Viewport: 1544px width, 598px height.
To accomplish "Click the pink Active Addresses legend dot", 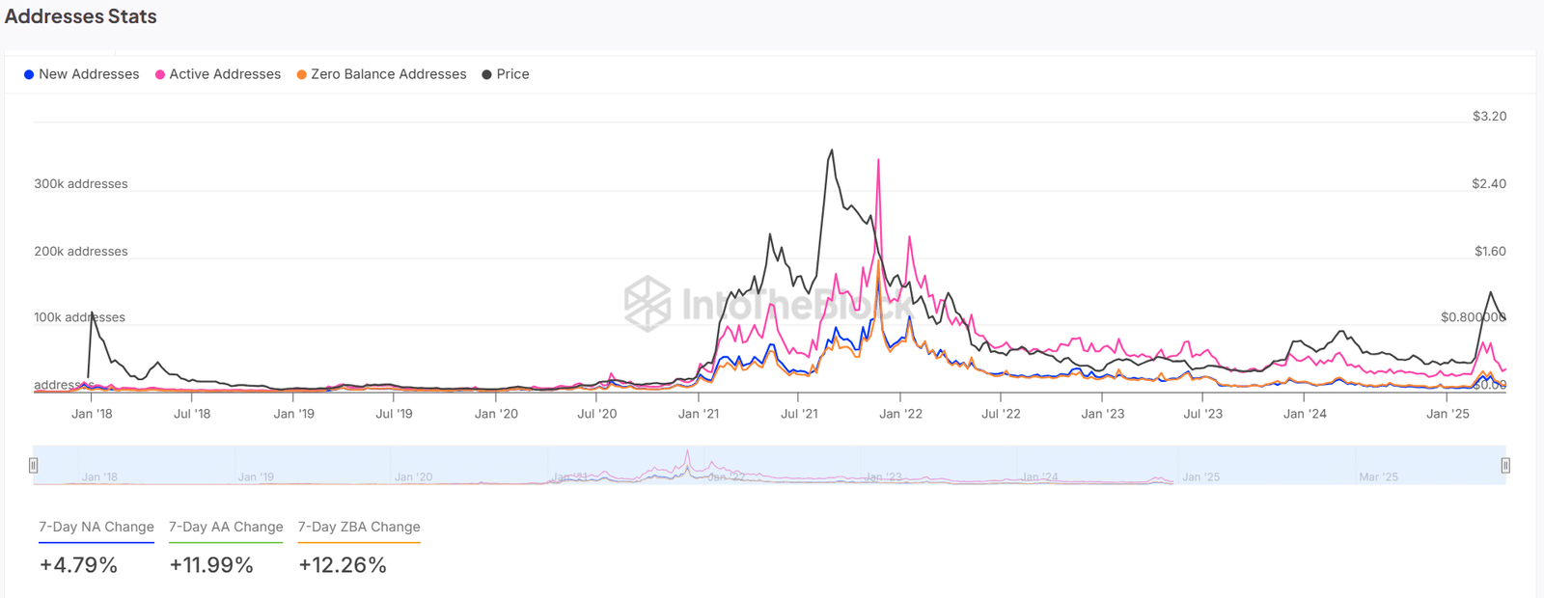I will [x=160, y=74].
